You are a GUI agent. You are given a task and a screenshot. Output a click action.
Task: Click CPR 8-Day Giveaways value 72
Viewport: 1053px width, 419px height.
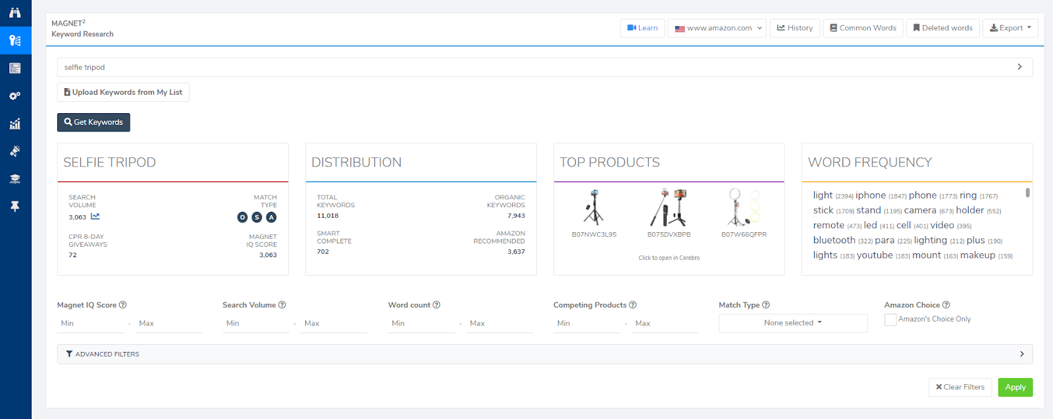[72, 255]
